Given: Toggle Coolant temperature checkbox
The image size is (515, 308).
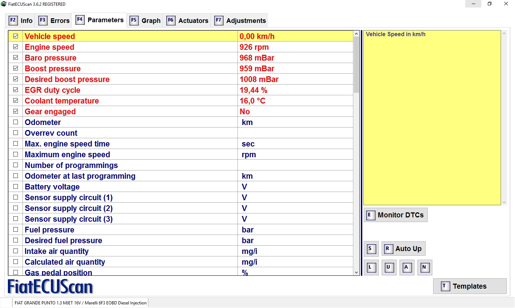Looking at the screenshot, I should (16, 101).
